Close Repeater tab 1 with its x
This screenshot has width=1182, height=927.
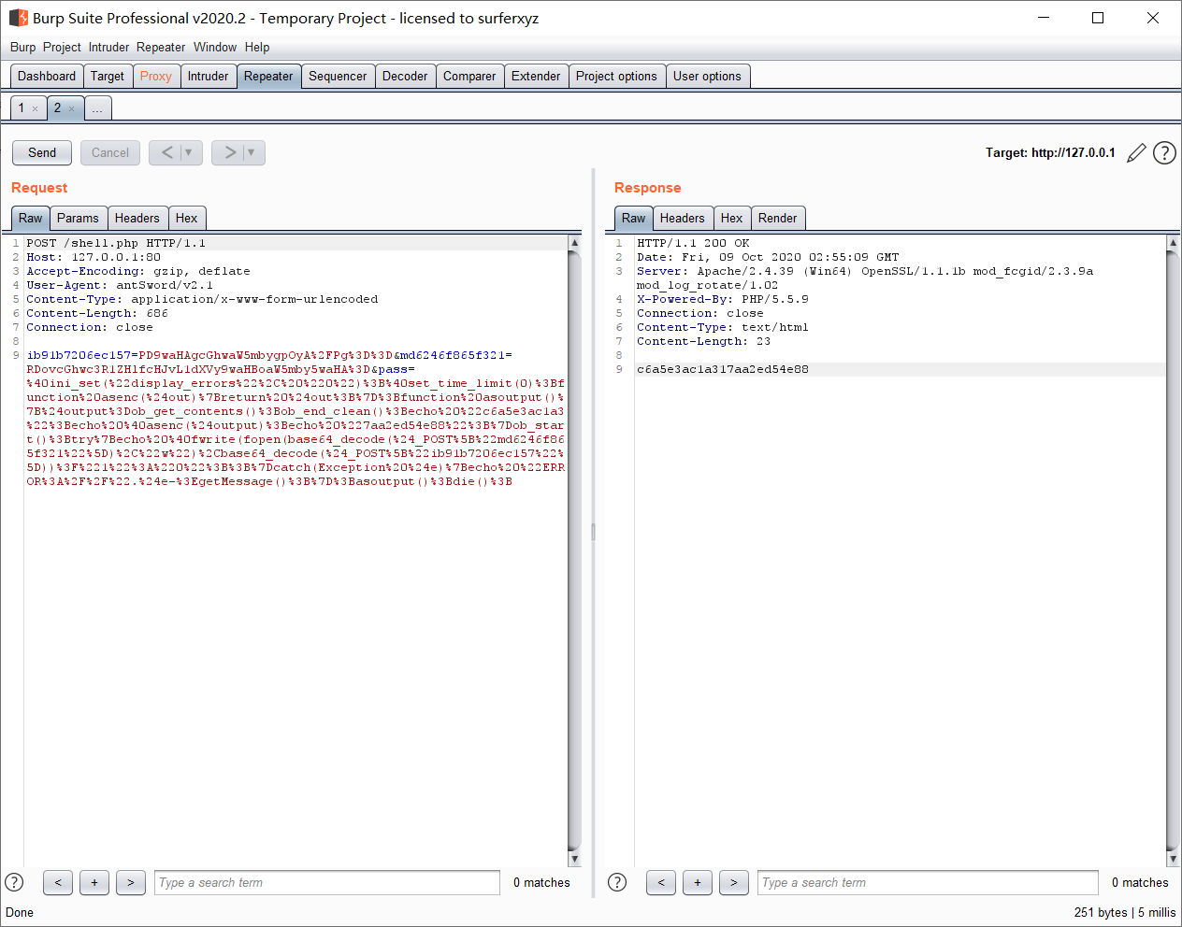pos(36,108)
